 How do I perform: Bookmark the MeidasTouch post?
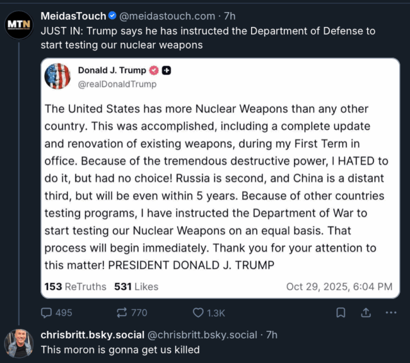tap(341, 313)
